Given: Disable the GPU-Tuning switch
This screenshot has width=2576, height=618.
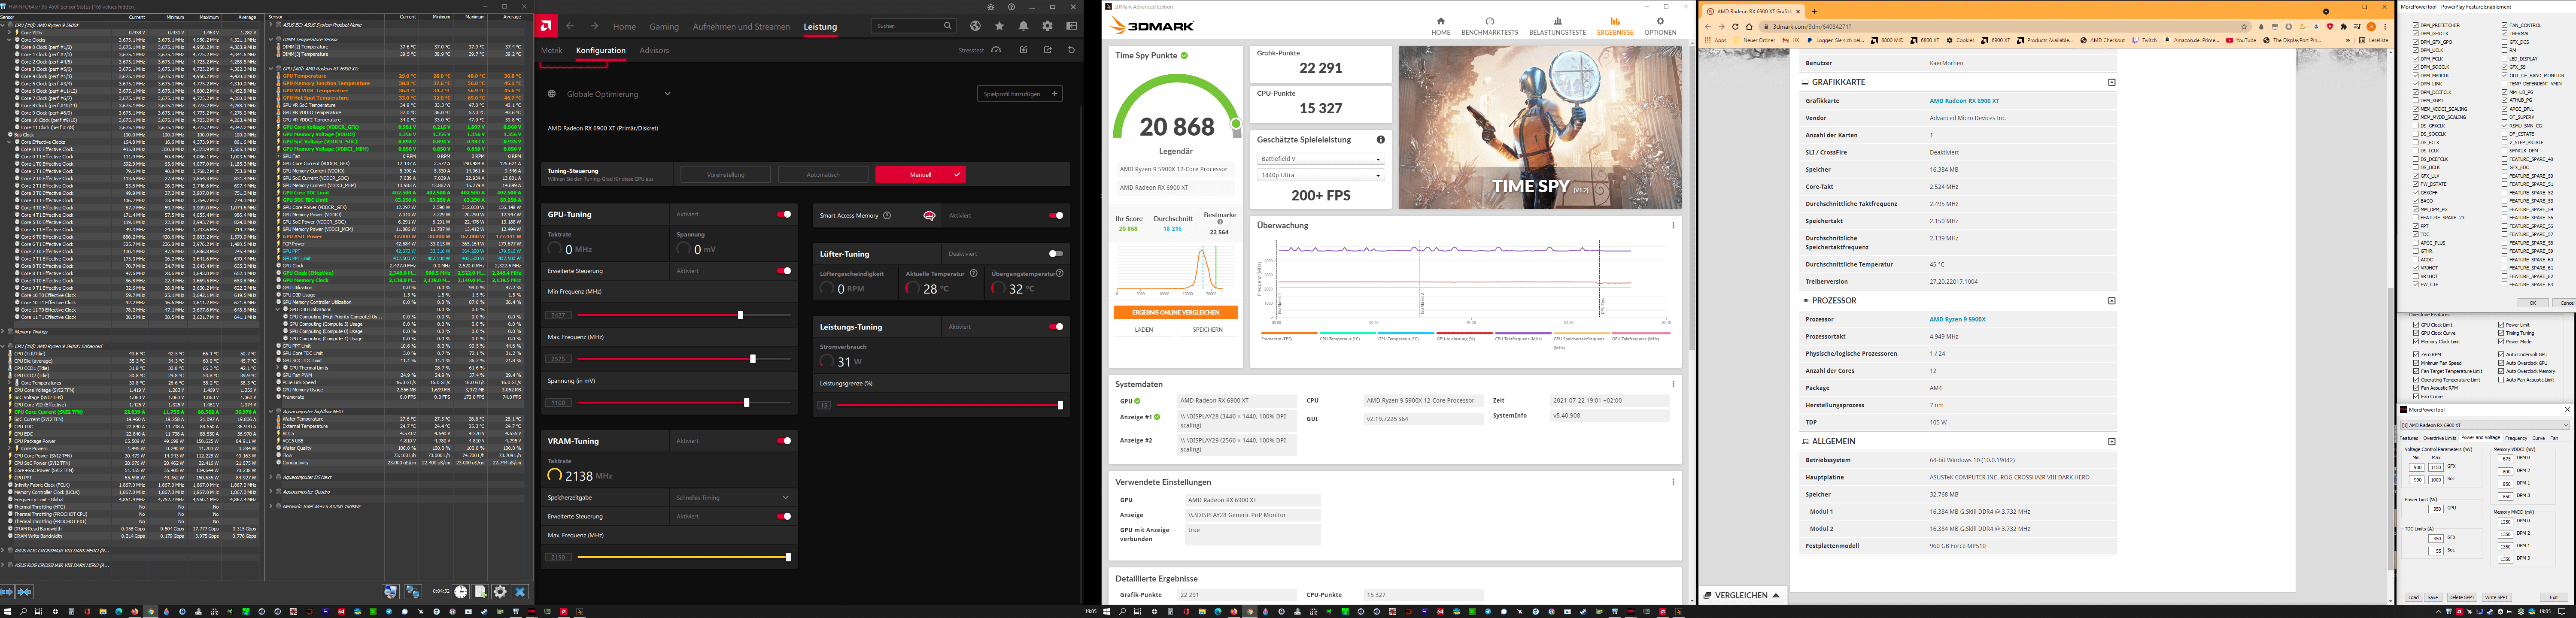Looking at the screenshot, I should [x=784, y=214].
